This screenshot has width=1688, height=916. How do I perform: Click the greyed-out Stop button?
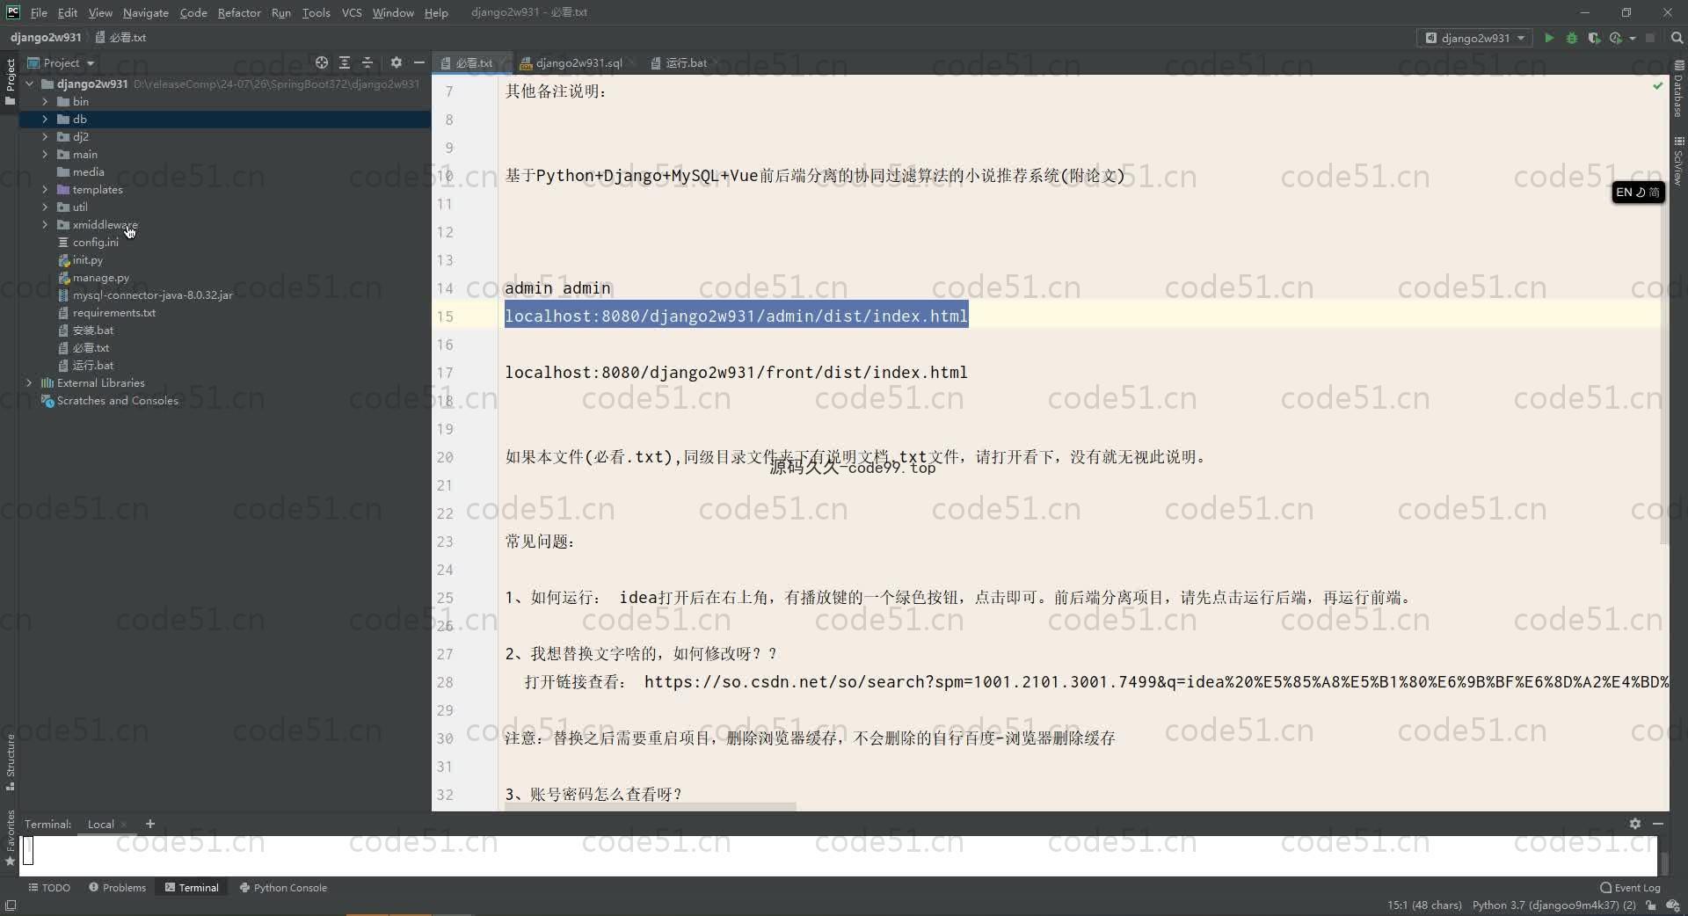click(1650, 38)
